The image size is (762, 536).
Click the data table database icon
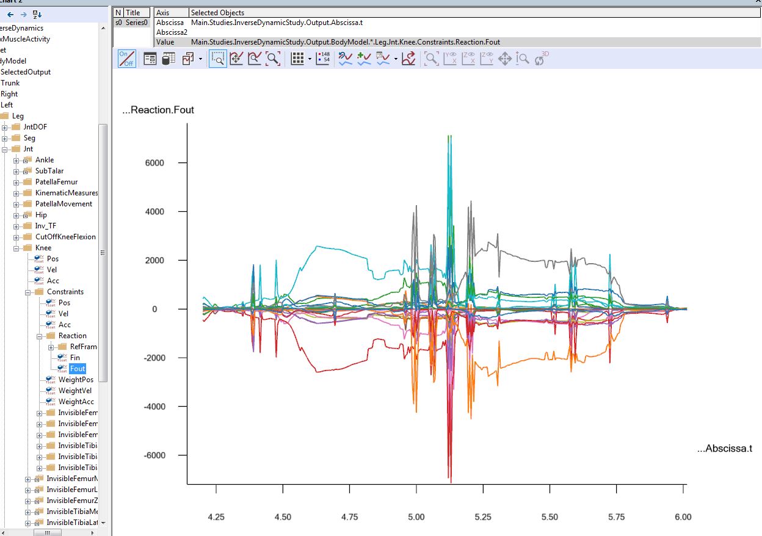[x=169, y=59]
